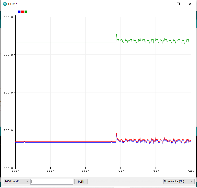Image resolution: width=197 pixels, height=188 pixels.
Task: Click the COM7 window title text
Action: tap(13, 4)
